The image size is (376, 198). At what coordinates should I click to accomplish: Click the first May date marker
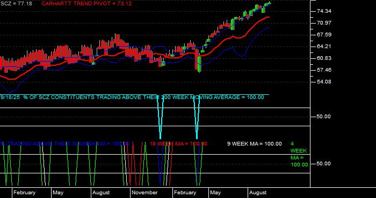point(58,193)
